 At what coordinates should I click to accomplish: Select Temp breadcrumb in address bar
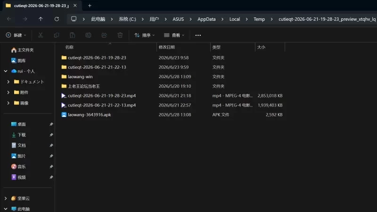[x=259, y=19]
